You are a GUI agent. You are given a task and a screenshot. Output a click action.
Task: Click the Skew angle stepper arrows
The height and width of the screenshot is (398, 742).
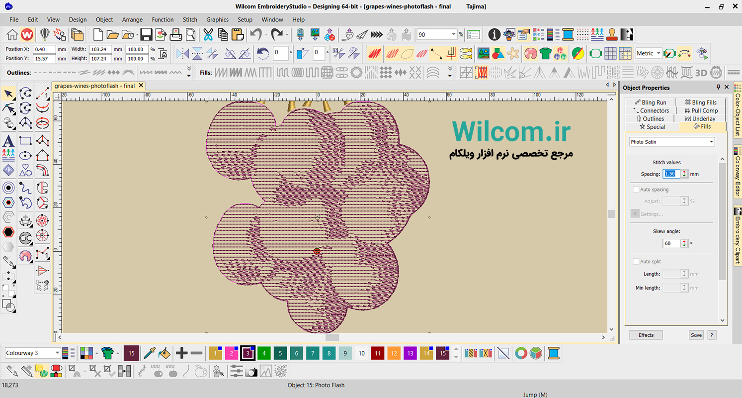[684, 243]
